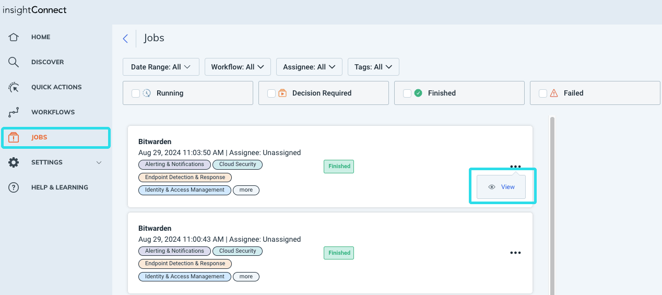Open QUICK ACTIONS in the sidebar
The height and width of the screenshot is (295, 662).
click(56, 87)
